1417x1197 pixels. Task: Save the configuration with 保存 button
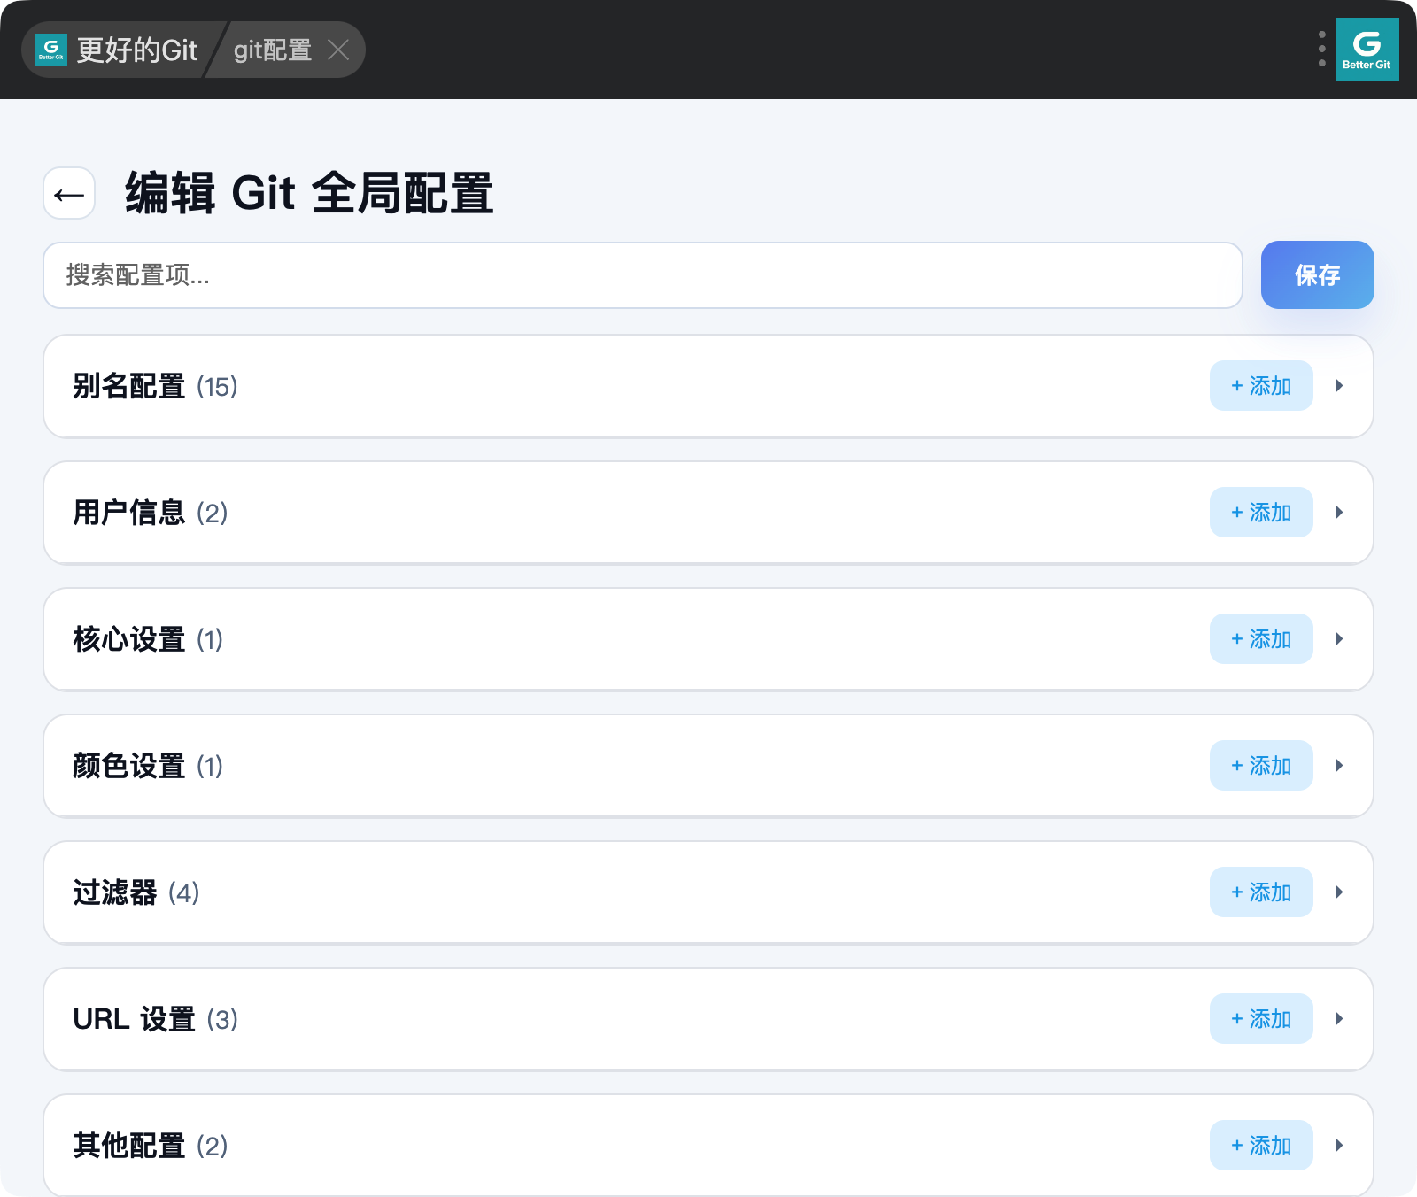[x=1318, y=275]
